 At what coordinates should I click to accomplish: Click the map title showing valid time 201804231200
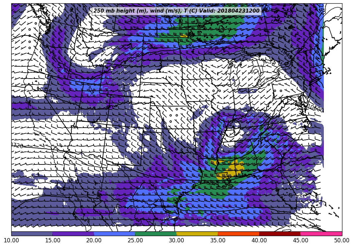click(x=176, y=11)
